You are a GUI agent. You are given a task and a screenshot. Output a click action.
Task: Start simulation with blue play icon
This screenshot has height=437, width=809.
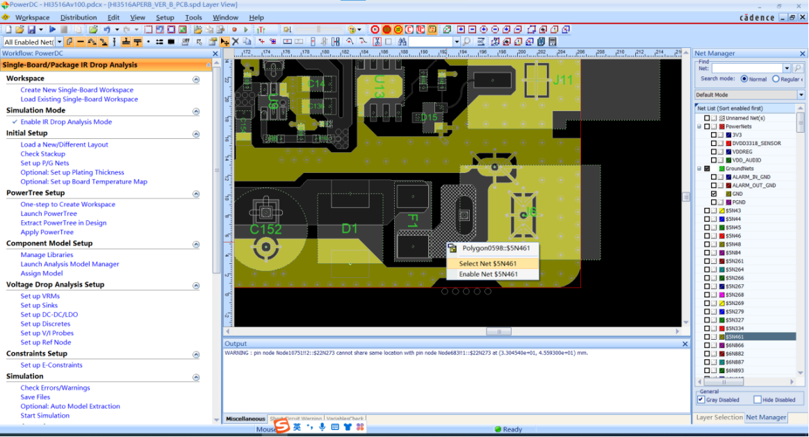click(x=52, y=30)
